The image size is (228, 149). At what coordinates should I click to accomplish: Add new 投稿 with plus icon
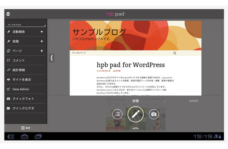42,41
